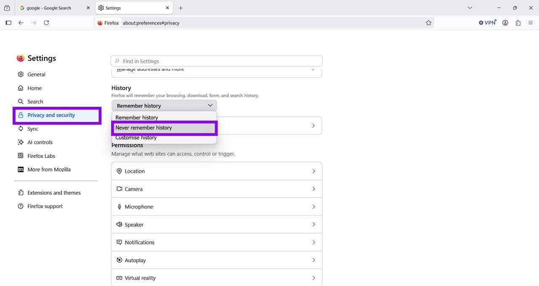Click the General gear icon in sidebar
The width and height of the screenshot is (539, 286).
click(x=21, y=74)
